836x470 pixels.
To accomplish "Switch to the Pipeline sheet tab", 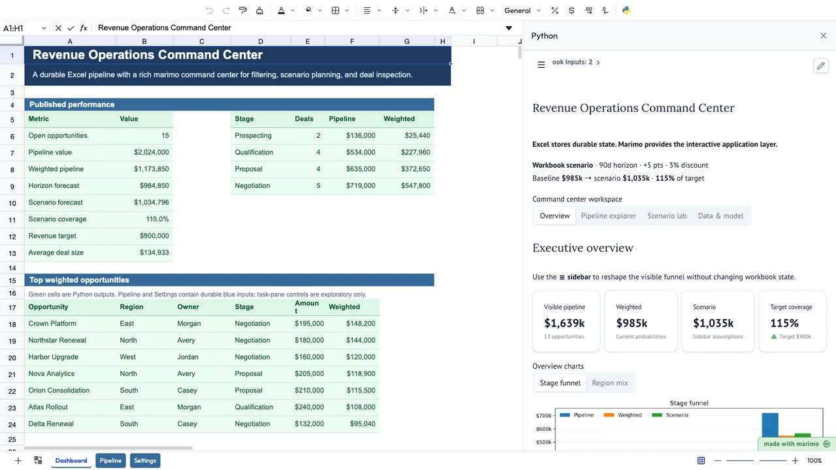I will [x=110, y=460].
